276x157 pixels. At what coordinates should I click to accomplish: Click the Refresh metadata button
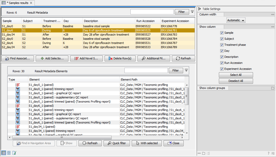point(183,58)
